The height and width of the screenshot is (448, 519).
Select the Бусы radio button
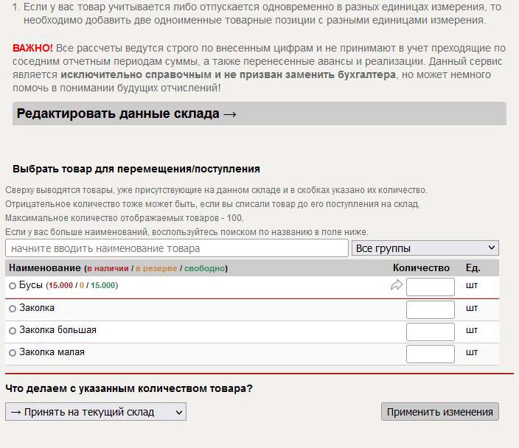pos(13,286)
